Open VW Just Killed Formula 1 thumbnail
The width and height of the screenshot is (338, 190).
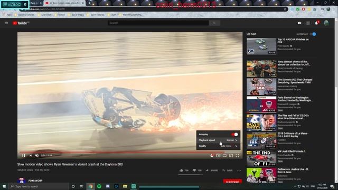pyautogui.click(x=261, y=158)
